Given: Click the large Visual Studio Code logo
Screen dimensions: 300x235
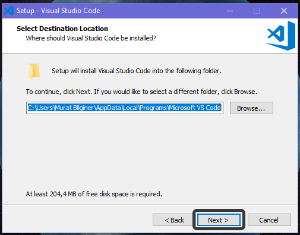Looking at the screenshot, I should [280, 36].
